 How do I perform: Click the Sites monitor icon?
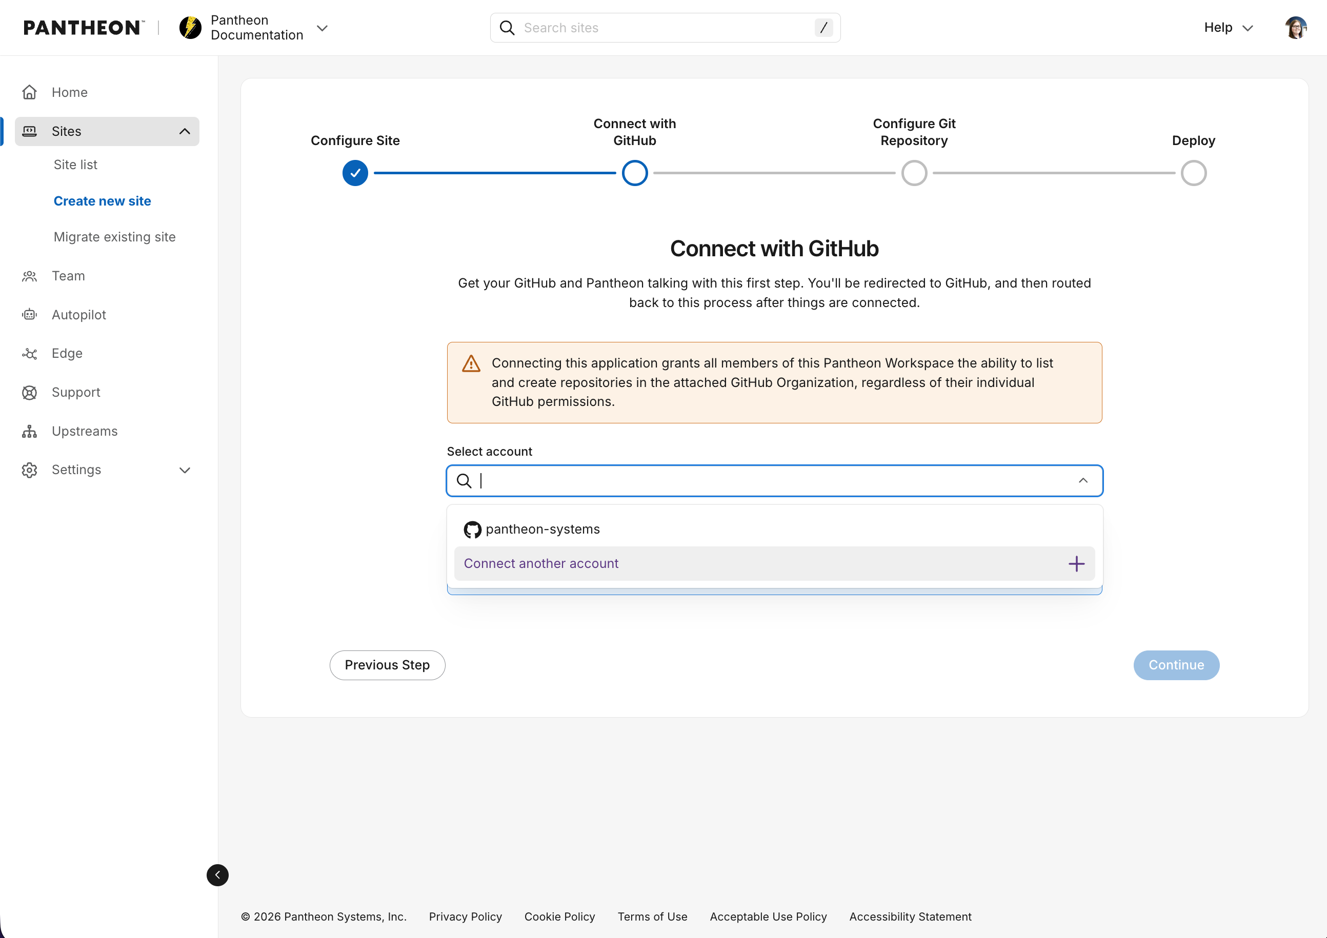(x=29, y=131)
